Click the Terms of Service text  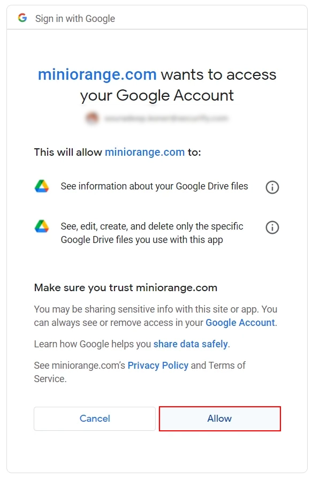[140, 372]
